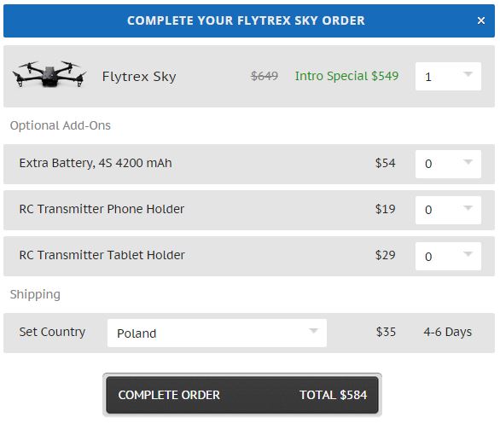Click the arrow on the country selector
The height and width of the screenshot is (423, 500).
click(x=313, y=331)
